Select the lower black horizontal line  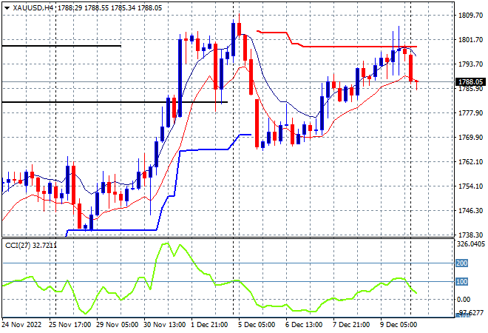(115, 102)
